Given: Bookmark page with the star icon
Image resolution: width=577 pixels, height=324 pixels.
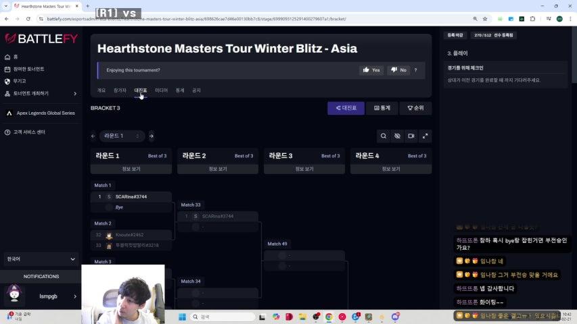Looking at the screenshot, I should 485,19.
